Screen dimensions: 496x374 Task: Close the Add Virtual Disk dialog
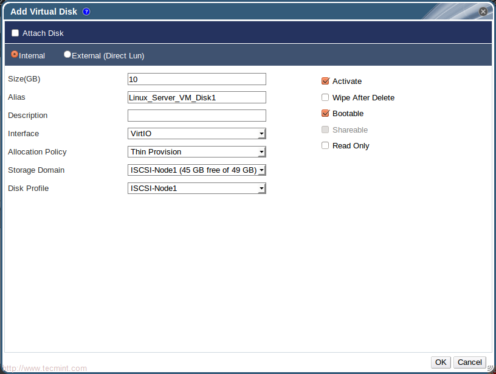click(483, 12)
